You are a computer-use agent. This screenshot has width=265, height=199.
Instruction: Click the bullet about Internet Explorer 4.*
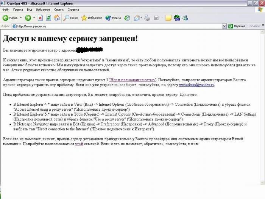click(132, 107)
